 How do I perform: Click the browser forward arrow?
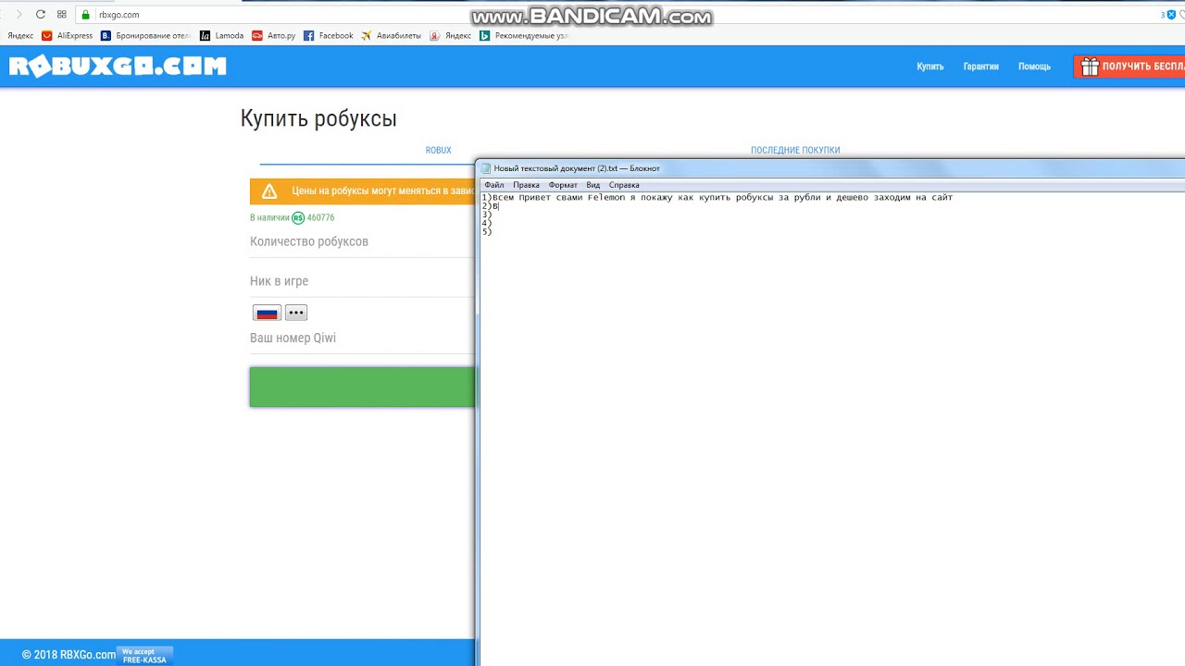pos(19,15)
